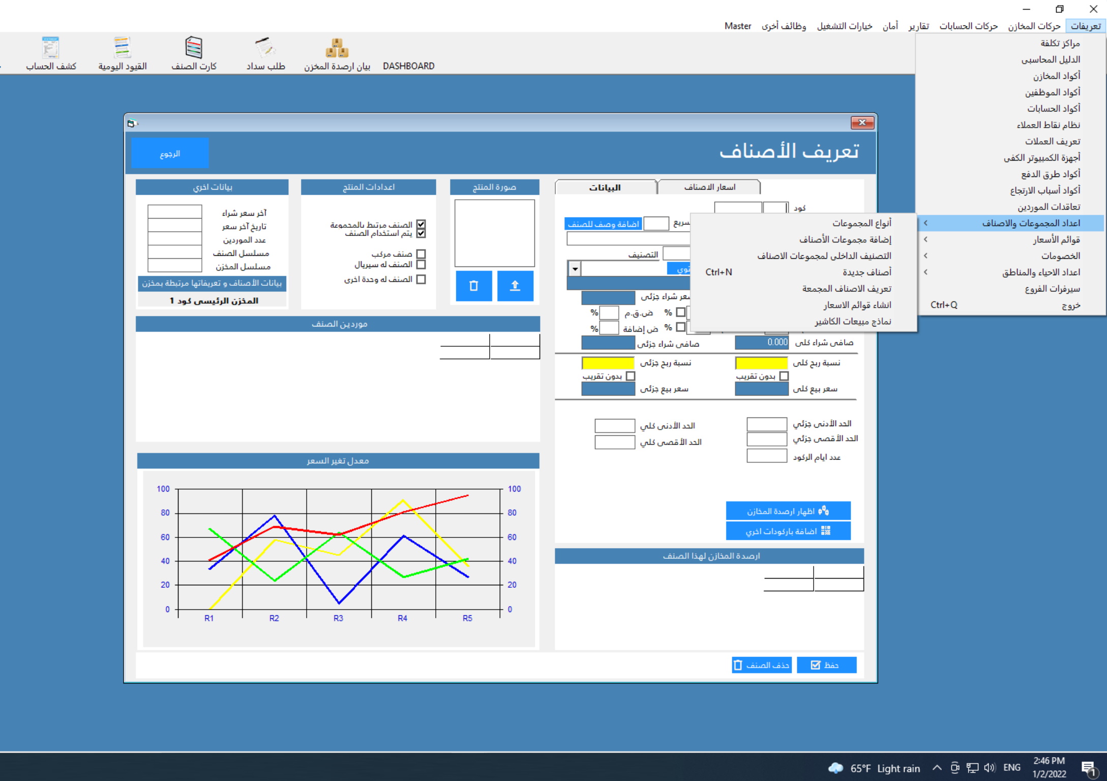Screen dimensions: 1107x781
Task: Click the upload icon under product image
Action: [515, 286]
